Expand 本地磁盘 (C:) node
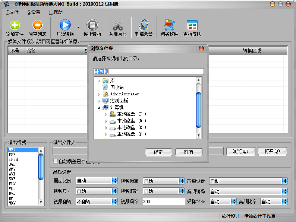 point(106,114)
